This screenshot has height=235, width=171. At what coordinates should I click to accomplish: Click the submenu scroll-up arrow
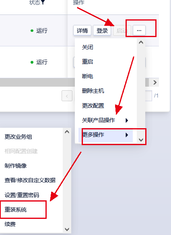click(67, 132)
